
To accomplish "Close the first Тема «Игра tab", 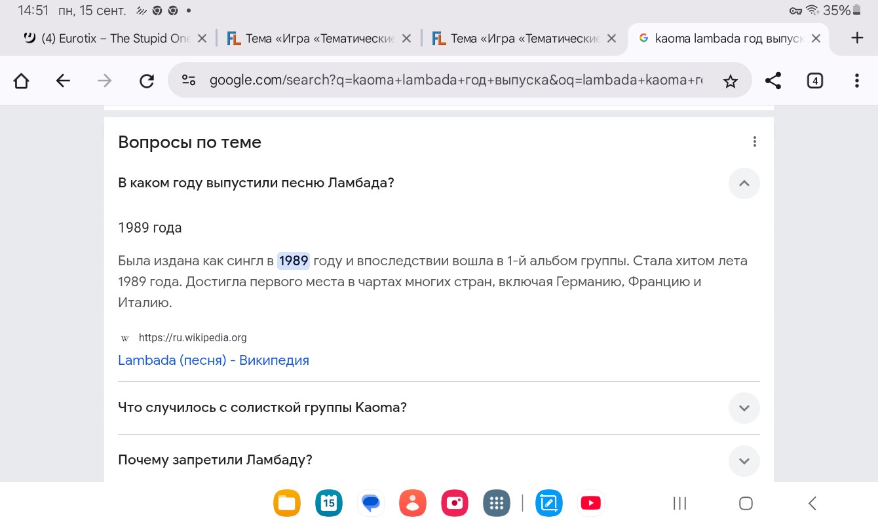I will (406, 39).
